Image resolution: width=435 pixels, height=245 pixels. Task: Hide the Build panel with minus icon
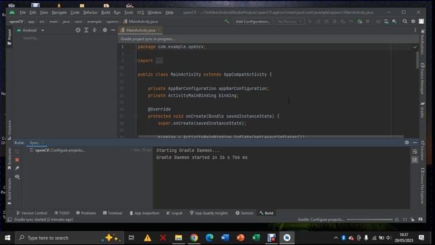click(415, 142)
